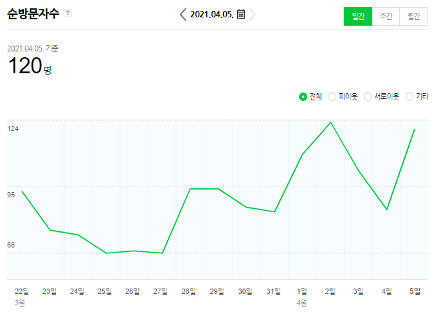Click the 25일 x-axis label

click(105, 291)
